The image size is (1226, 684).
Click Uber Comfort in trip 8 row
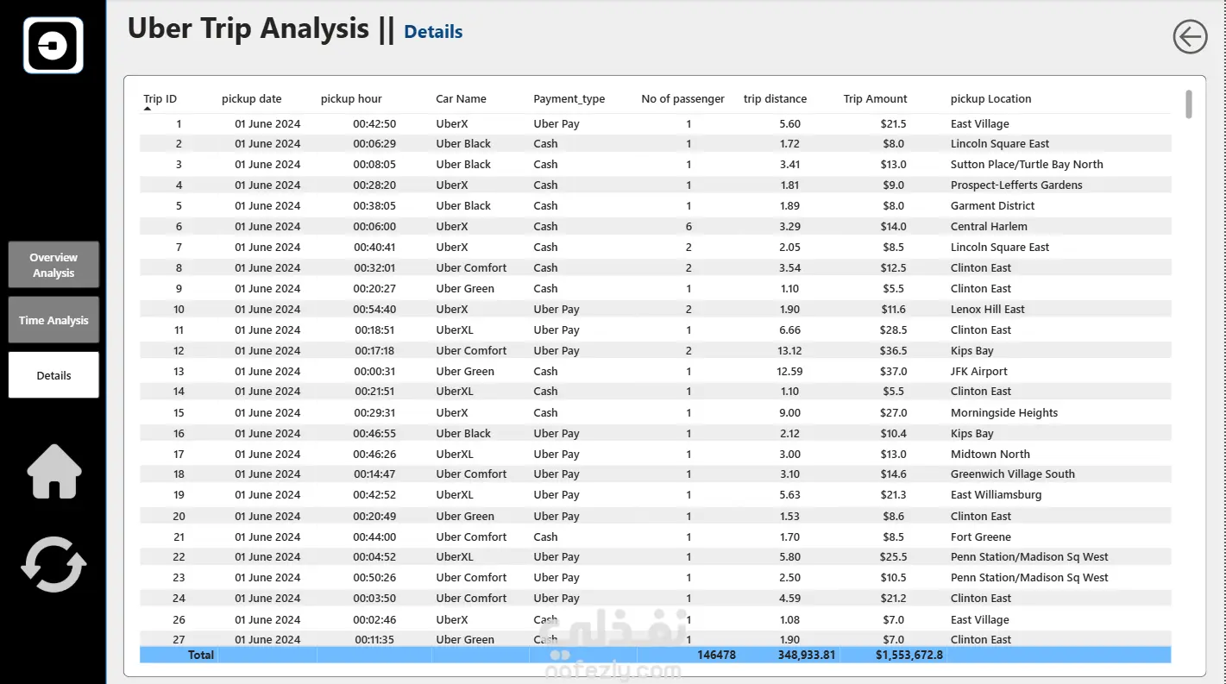click(471, 267)
